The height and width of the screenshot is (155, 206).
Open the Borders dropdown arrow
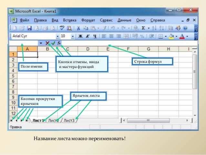(166, 36)
